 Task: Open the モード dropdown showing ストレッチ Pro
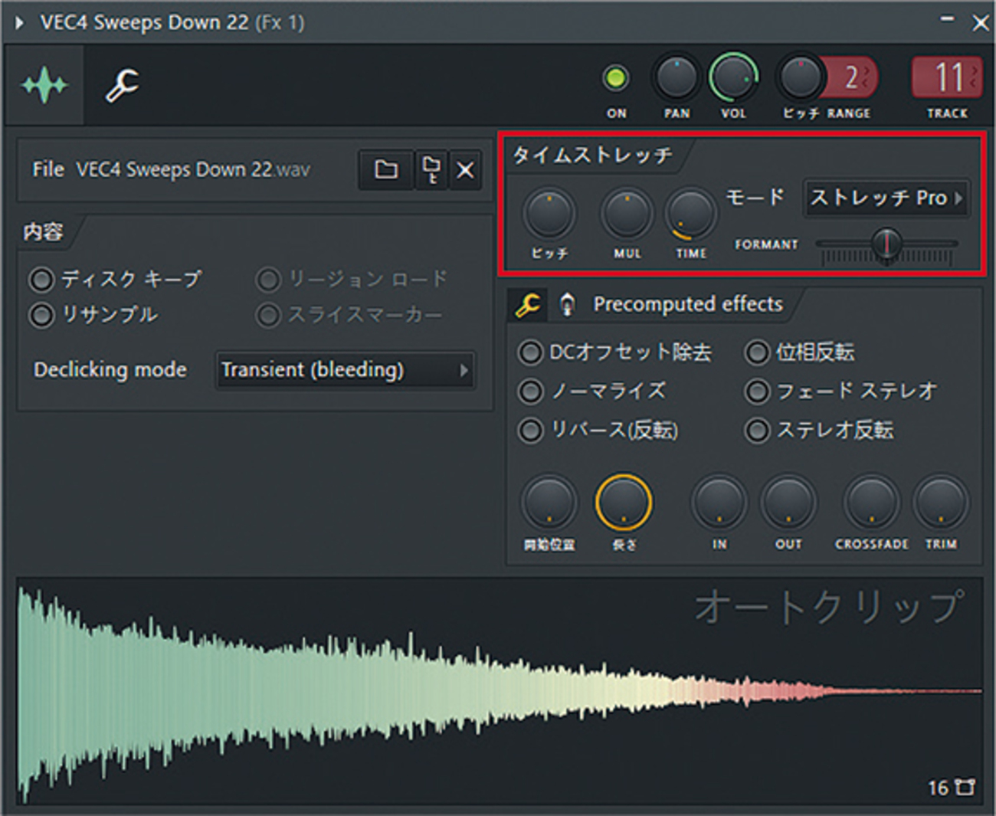click(x=886, y=198)
